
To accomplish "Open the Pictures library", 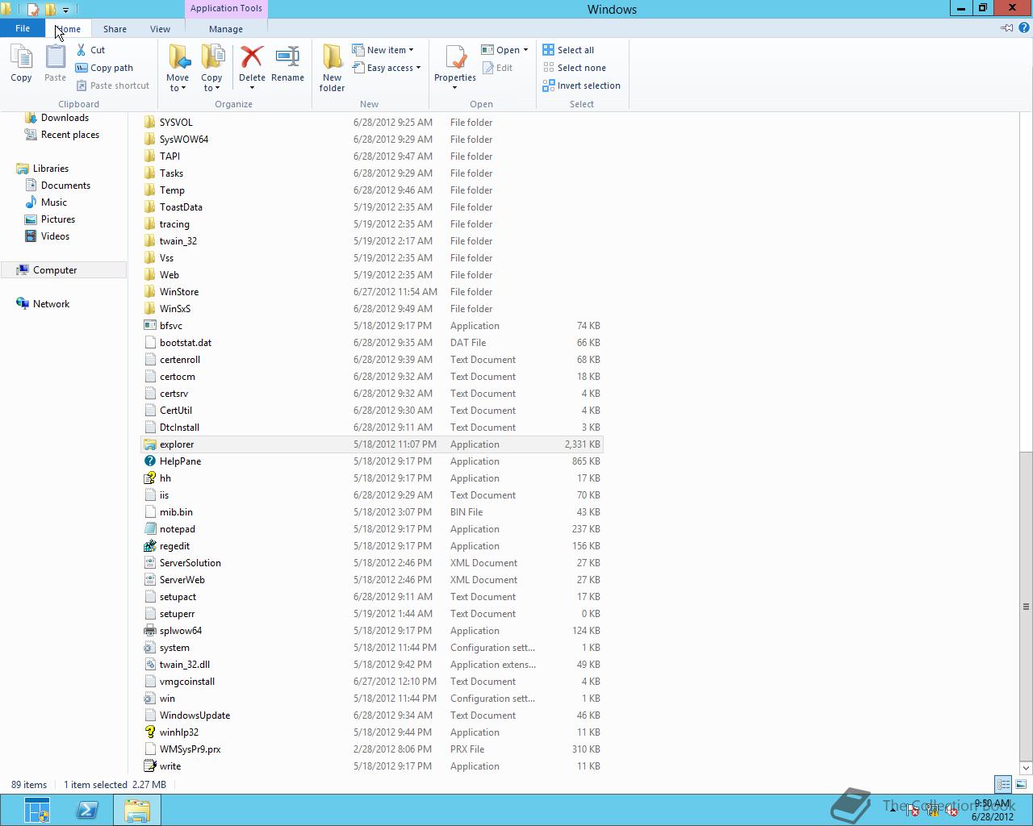I will coord(58,219).
